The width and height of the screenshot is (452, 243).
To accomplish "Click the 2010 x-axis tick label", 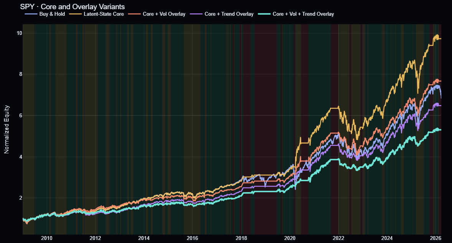I will click(46, 238).
